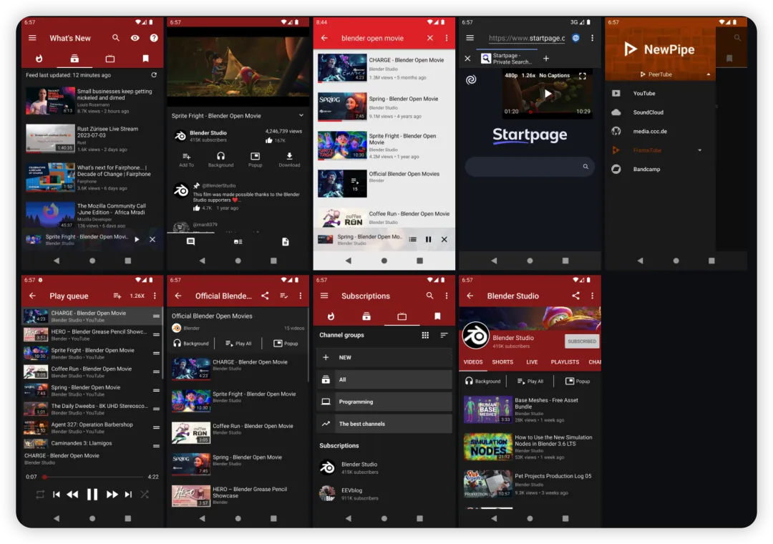Screen dimensions: 773x544
Task: Change 1.26X speed in Play queue header
Action: pos(137,296)
